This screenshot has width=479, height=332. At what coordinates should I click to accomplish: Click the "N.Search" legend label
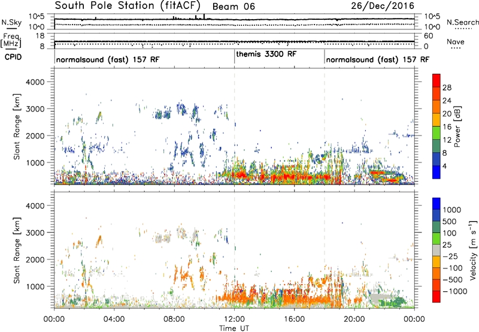pos(462,22)
